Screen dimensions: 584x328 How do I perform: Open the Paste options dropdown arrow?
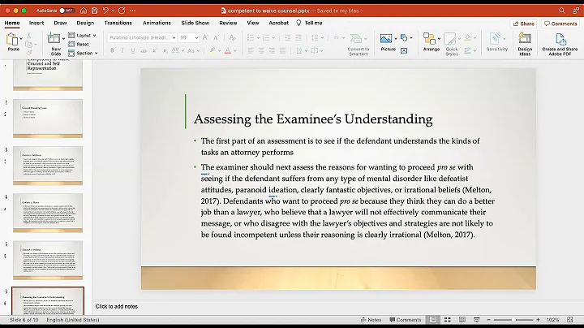click(21, 38)
